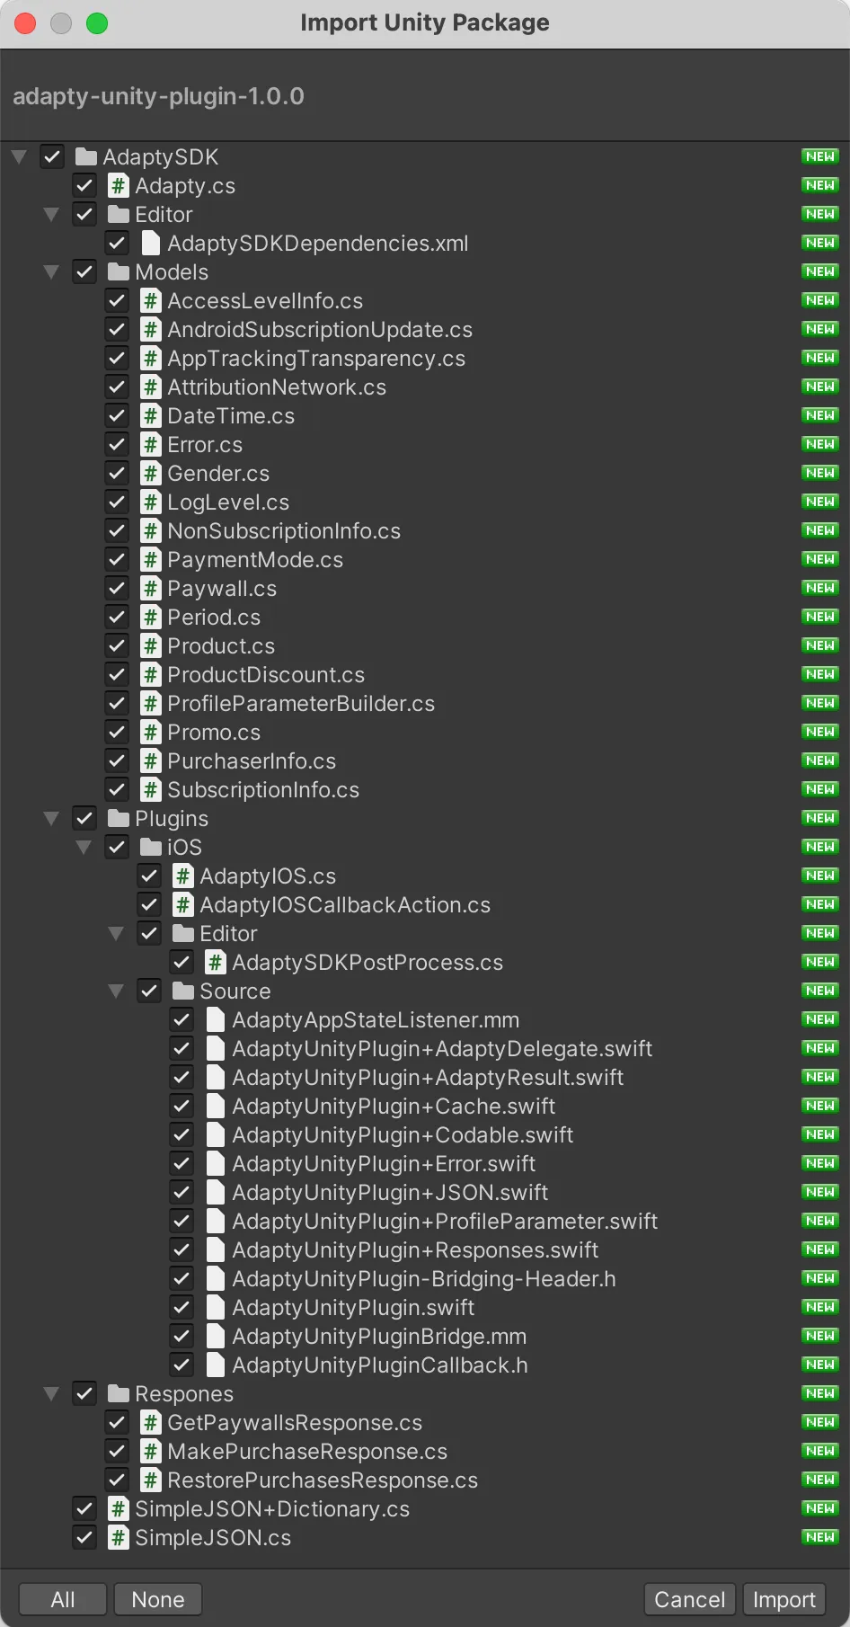Select the PurchaserInfo.cs tree item
Screen dimensions: 850x1627
pos(252,761)
